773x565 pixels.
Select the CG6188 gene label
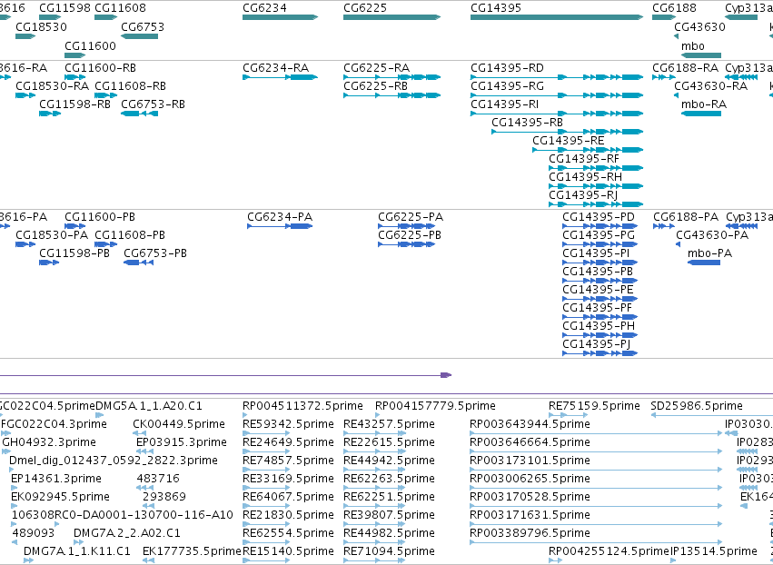coord(674,8)
